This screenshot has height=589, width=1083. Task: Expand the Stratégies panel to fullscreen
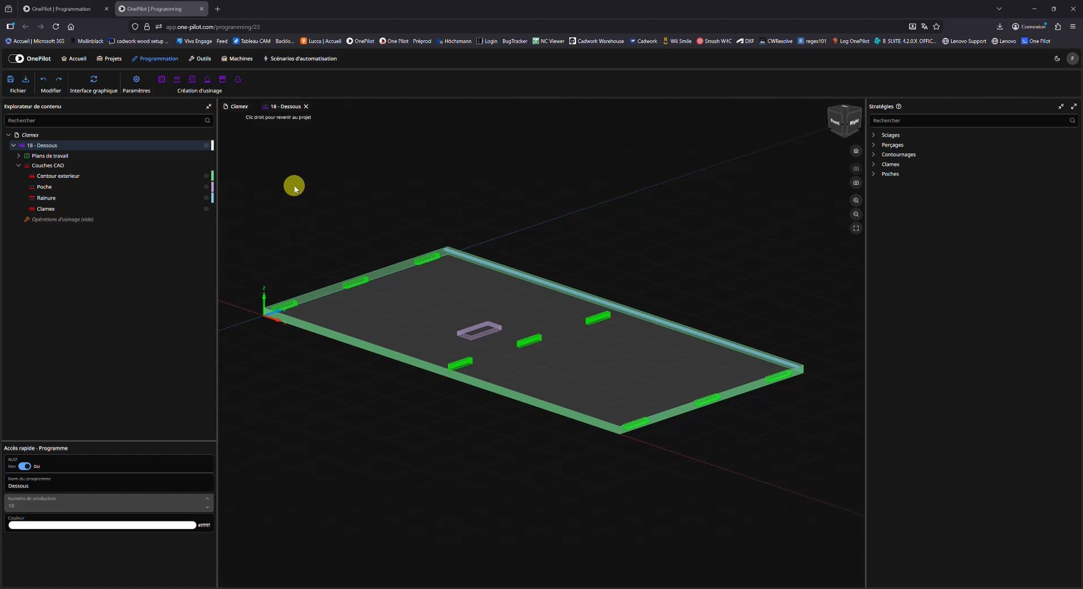point(1073,106)
